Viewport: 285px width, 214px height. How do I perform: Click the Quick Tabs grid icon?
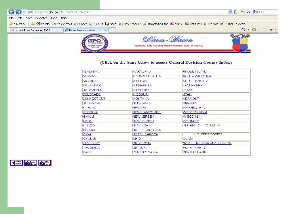[12, 30]
